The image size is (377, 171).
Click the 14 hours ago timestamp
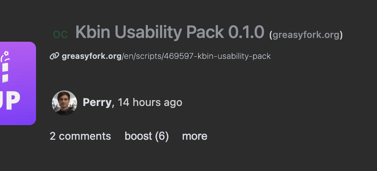coord(150,103)
